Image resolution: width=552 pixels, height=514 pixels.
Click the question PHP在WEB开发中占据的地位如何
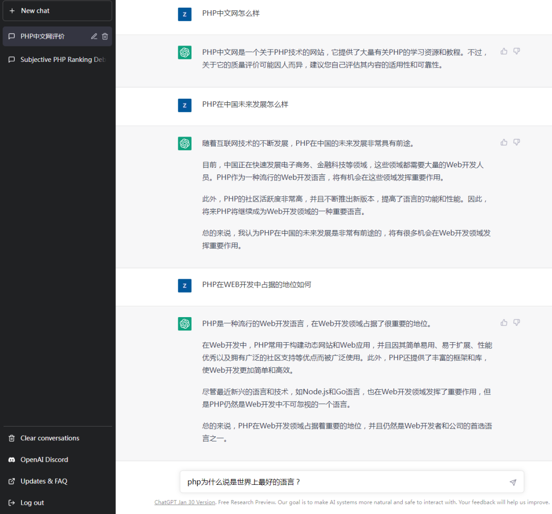(257, 285)
